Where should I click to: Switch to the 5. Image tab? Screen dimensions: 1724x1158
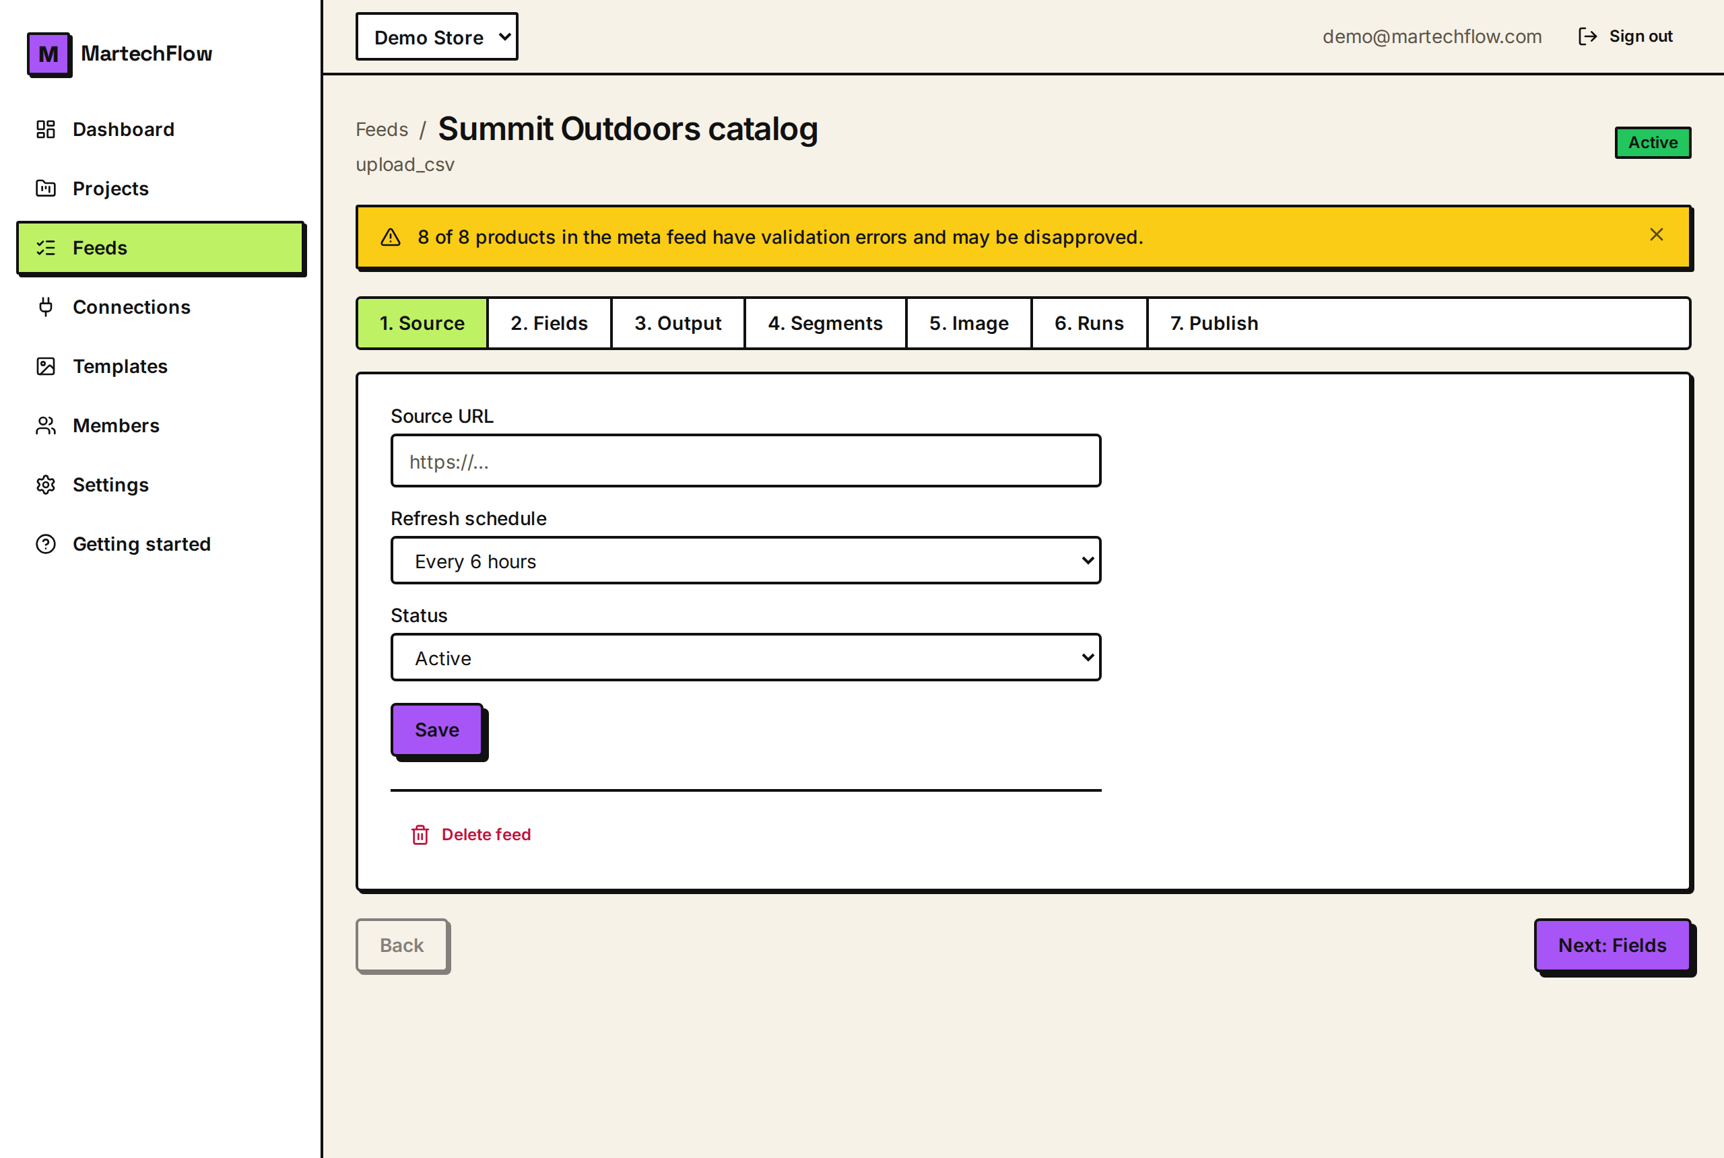point(968,323)
